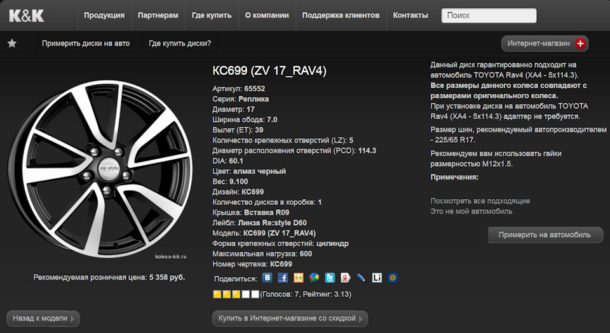Click the Номер чертежа: KC699 line

coord(252,264)
